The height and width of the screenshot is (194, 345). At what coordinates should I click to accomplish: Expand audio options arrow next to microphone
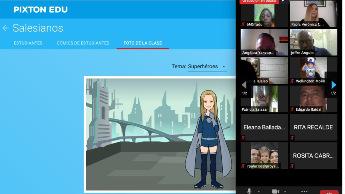pyautogui.click(x=259, y=192)
